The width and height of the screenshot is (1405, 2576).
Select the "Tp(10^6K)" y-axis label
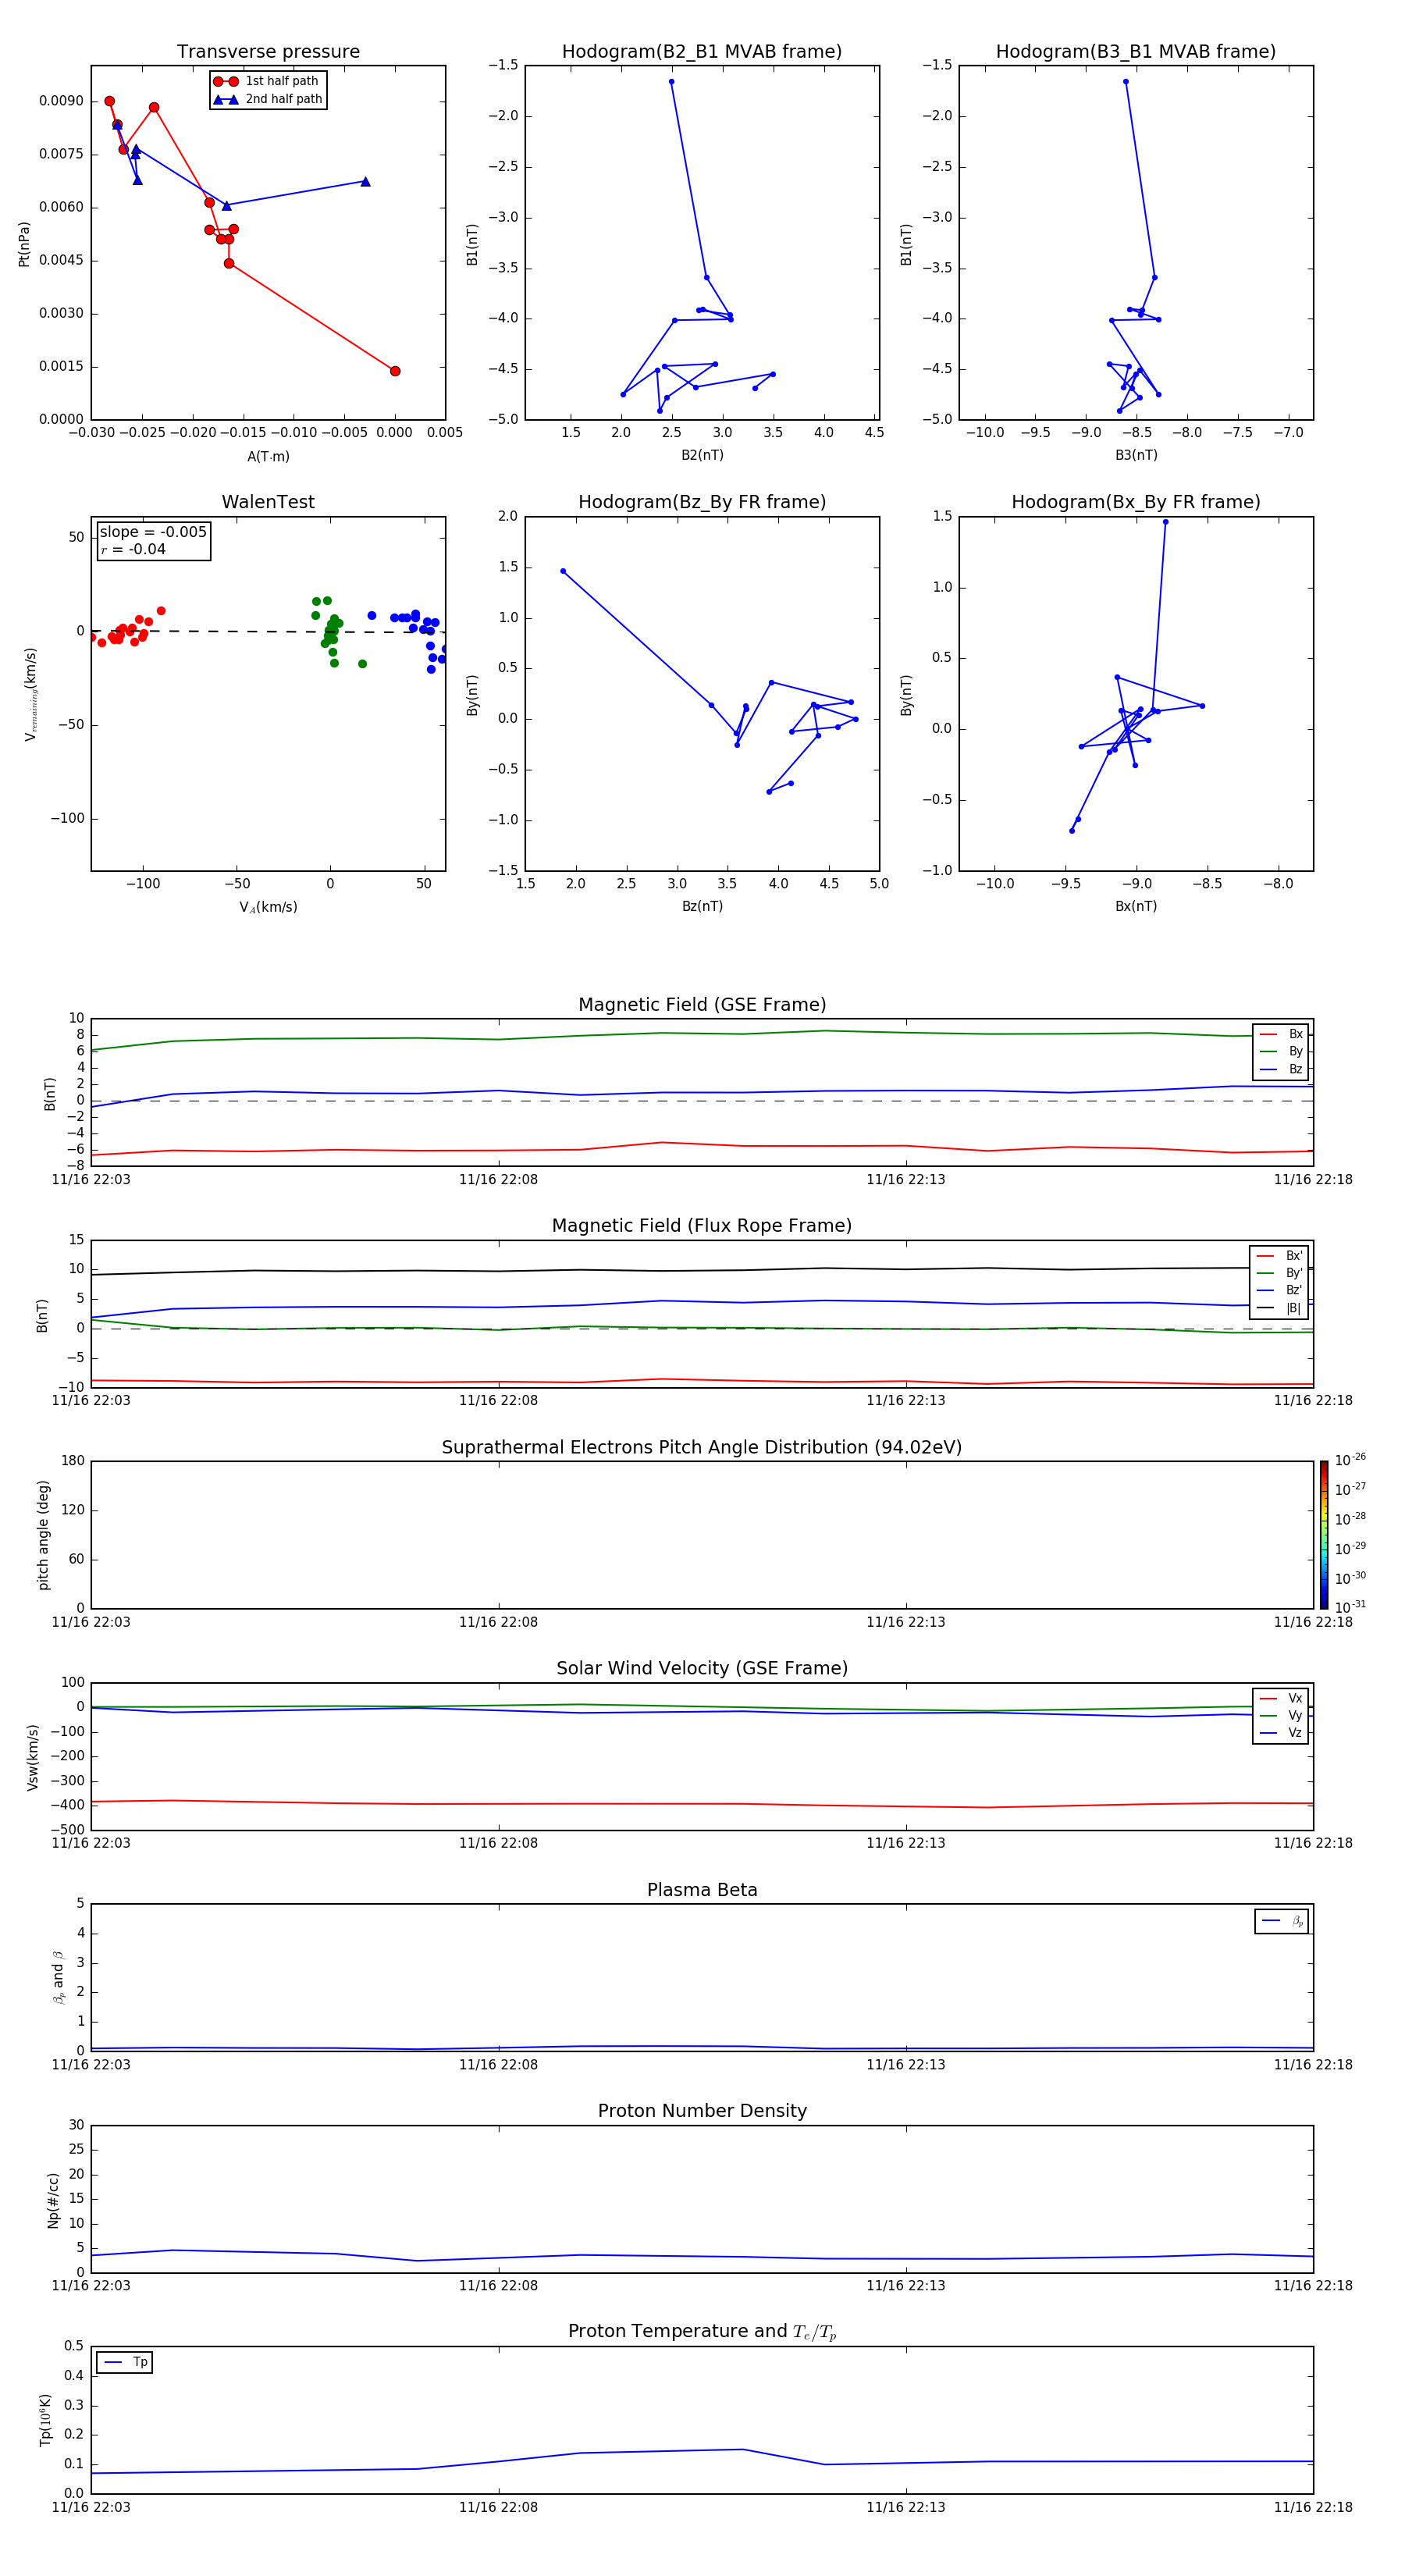45,2420
